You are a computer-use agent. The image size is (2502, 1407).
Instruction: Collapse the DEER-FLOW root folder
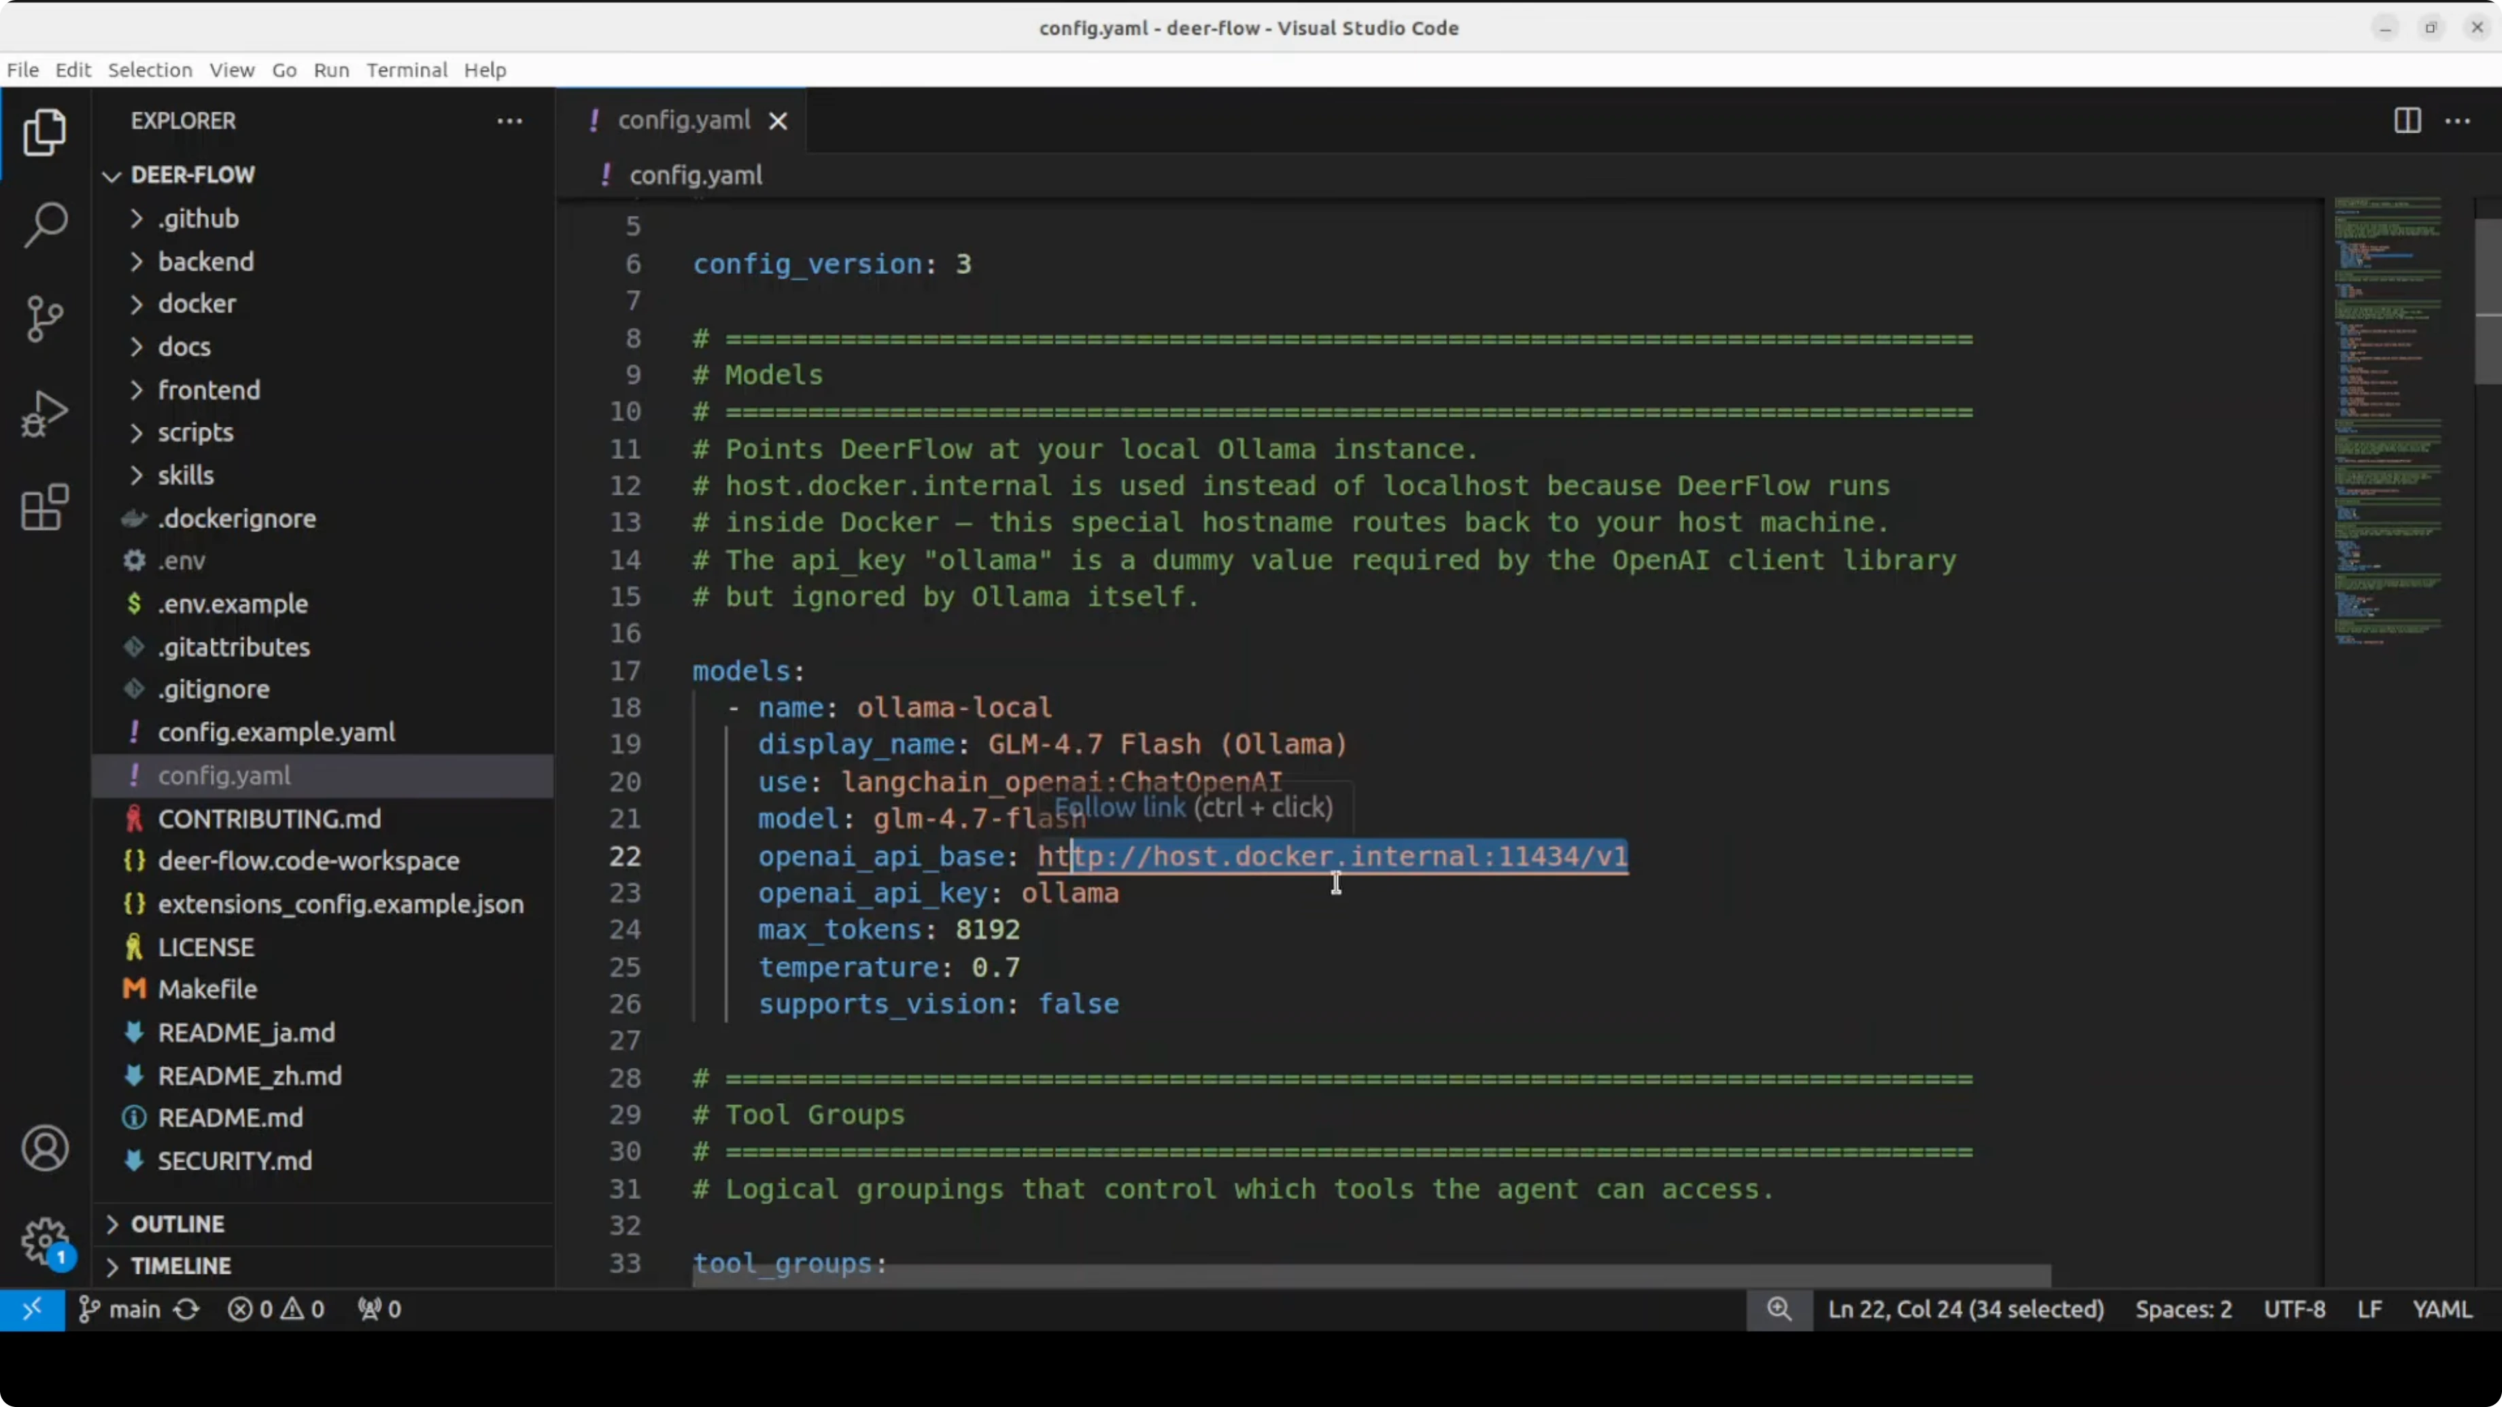pyautogui.click(x=192, y=175)
